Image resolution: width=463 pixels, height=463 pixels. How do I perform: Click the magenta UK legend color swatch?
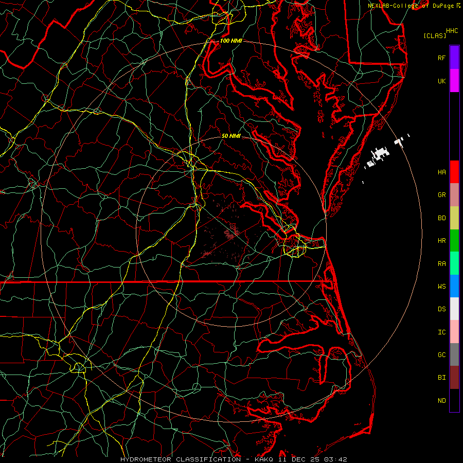[454, 81]
